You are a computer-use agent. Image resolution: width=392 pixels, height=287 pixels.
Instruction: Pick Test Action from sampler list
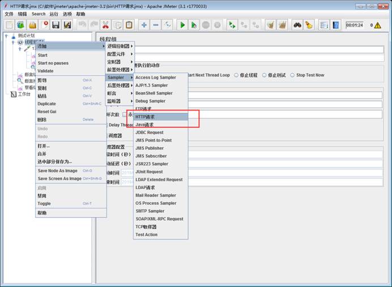coord(160,234)
